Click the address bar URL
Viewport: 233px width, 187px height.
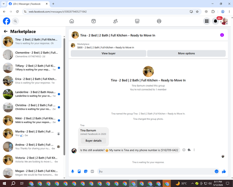[58, 12]
